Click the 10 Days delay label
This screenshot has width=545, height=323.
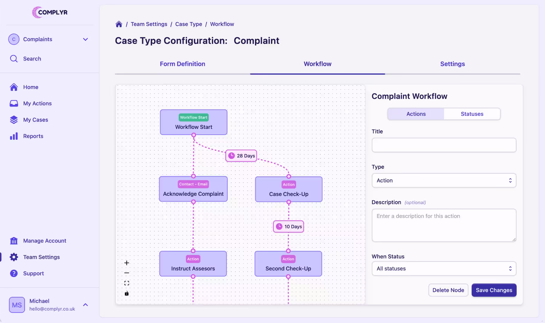289,226
